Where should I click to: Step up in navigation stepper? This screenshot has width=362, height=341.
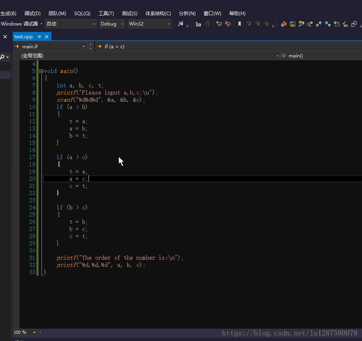90,44
